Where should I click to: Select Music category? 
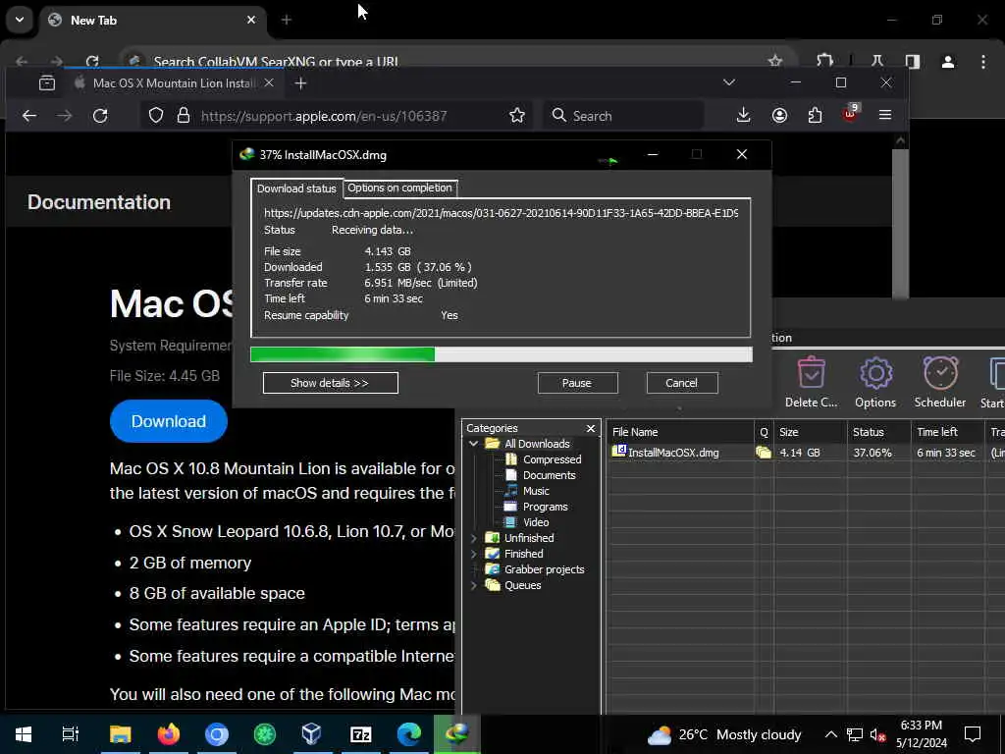coord(536,491)
